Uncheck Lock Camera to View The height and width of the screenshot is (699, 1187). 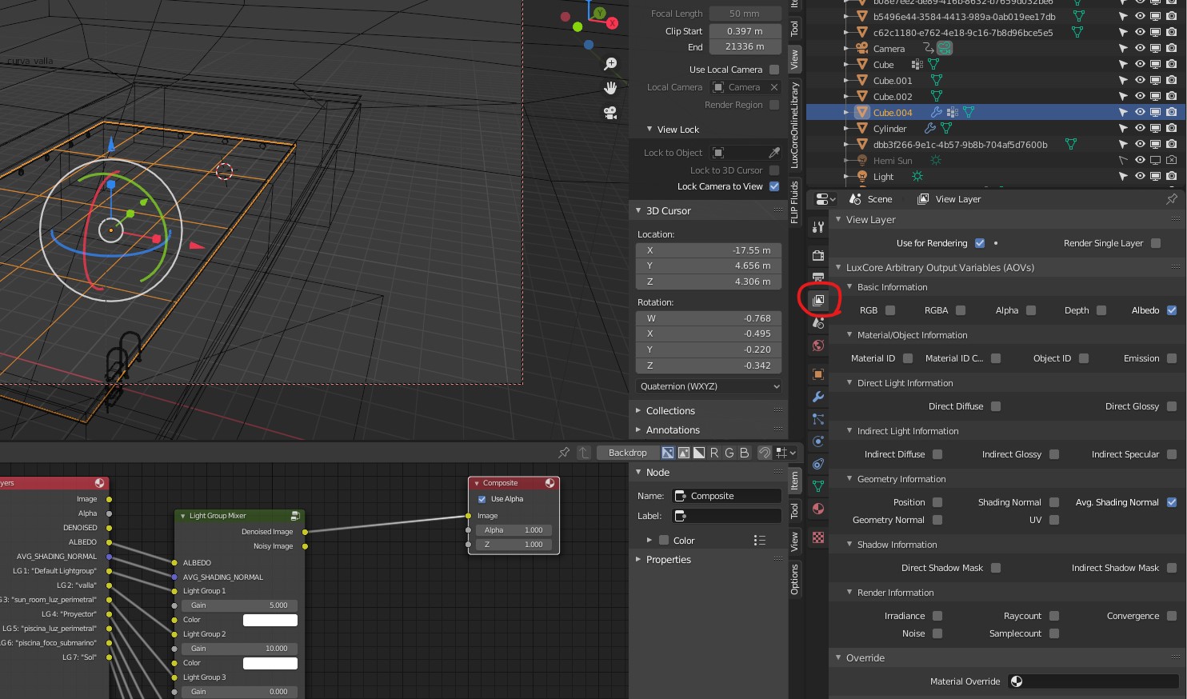pos(774,186)
